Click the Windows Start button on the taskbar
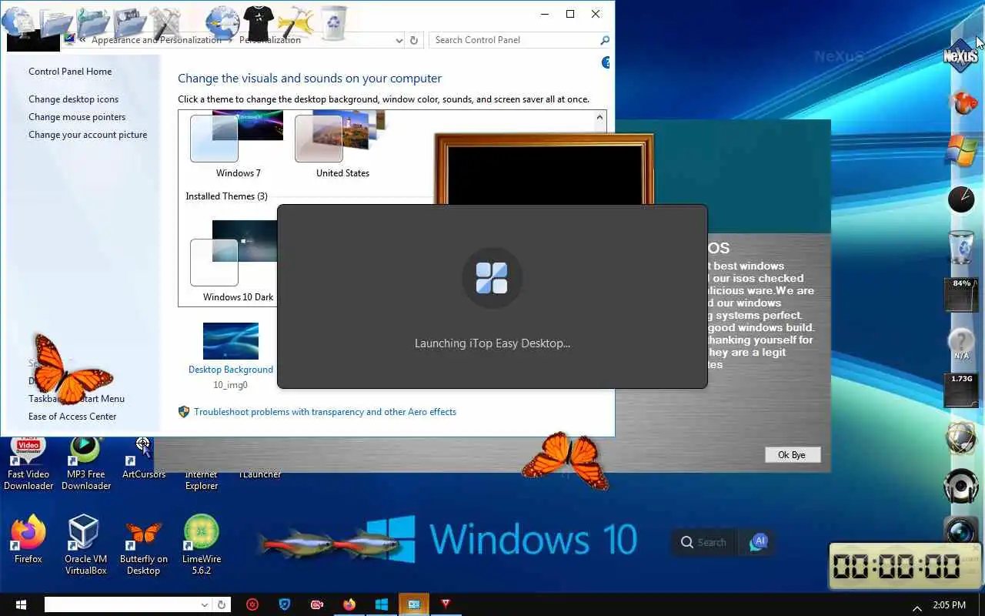This screenshot has height=616, width=985. point(21,604)
